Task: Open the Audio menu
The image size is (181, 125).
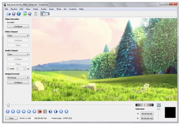Action: tap(44, 9)
